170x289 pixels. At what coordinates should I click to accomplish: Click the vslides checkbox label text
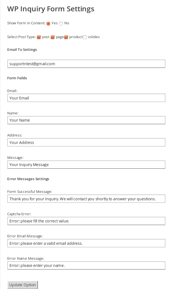(x=94, y=37)
